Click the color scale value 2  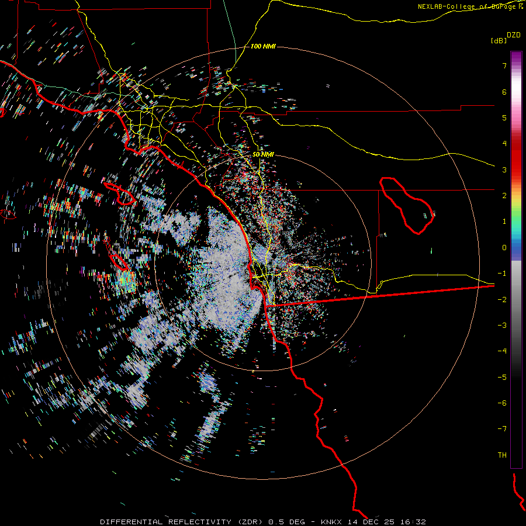pos(504,196)
